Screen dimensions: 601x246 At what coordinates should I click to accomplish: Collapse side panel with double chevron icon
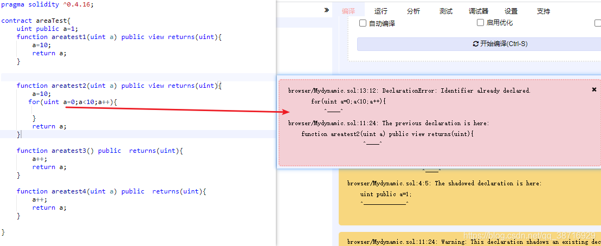(x=327, y=10)
